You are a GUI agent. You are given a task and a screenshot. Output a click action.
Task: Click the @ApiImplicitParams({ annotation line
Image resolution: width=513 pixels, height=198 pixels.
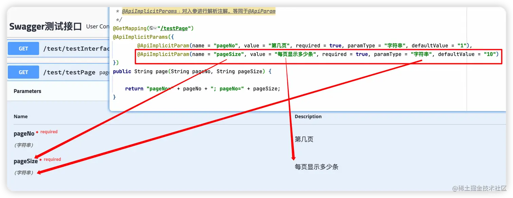(144, 37)
